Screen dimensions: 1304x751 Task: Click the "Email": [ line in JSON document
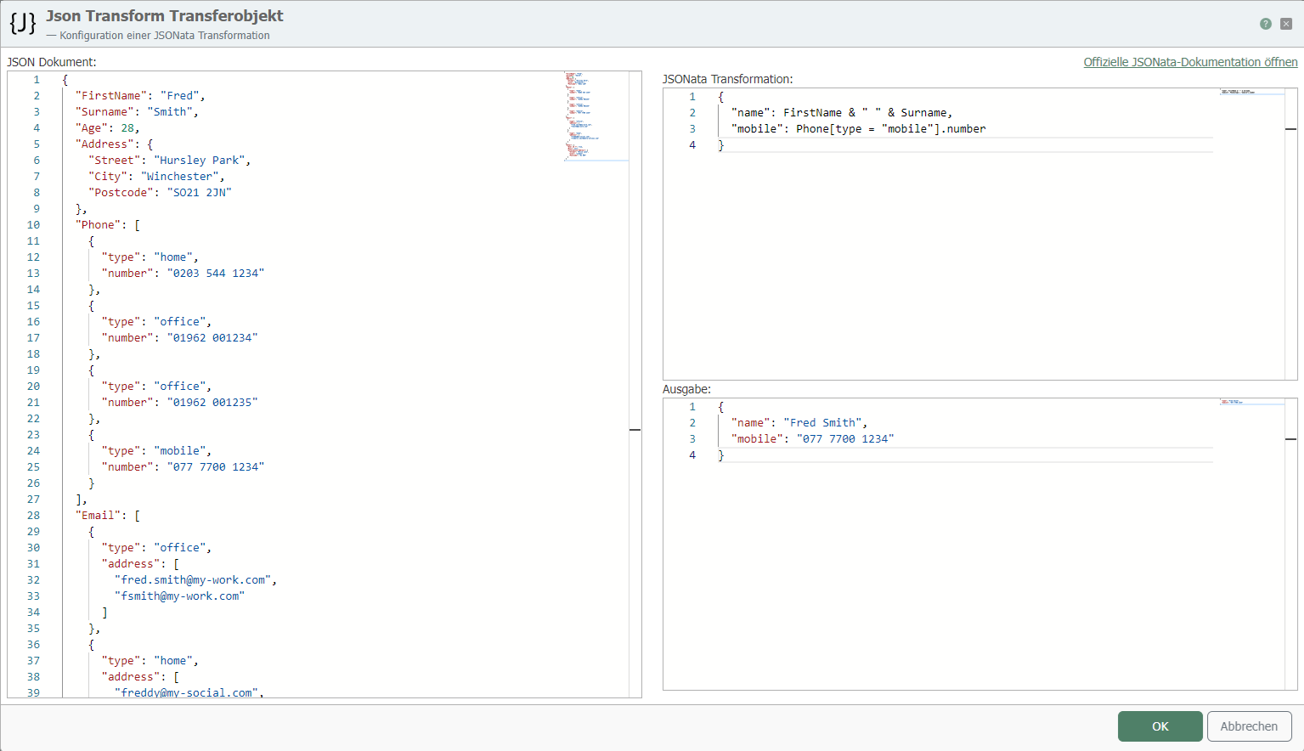(108, 516)
